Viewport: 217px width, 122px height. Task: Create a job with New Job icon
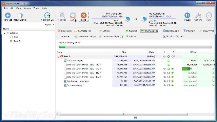point(8,15)
